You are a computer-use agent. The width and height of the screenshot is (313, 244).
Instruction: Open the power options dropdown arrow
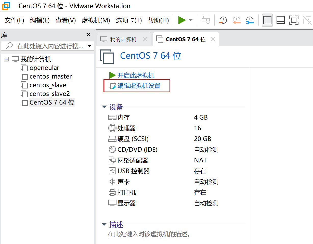191,20
